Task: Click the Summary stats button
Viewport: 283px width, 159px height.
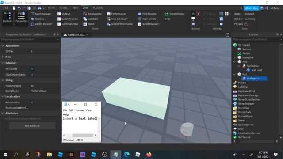Action: pos(250,19)
